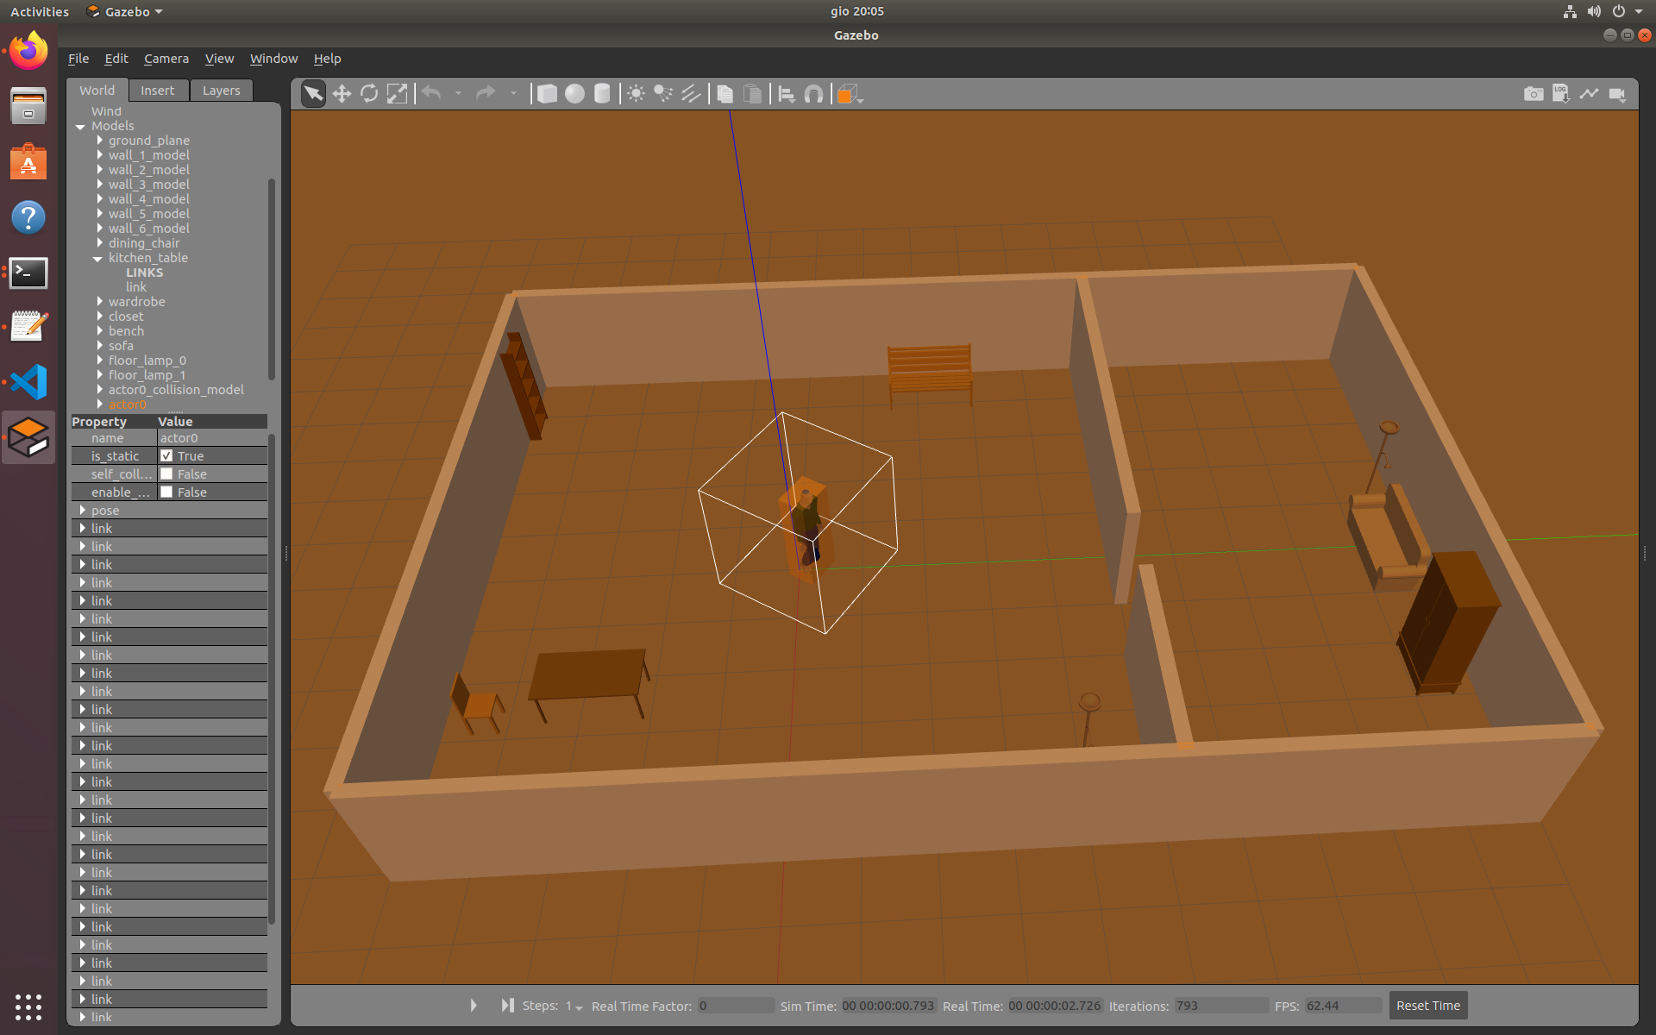Screen dimensions: 1656x1035
Task: Open the undo history dropdown arrow
Action: coord(458,93)
